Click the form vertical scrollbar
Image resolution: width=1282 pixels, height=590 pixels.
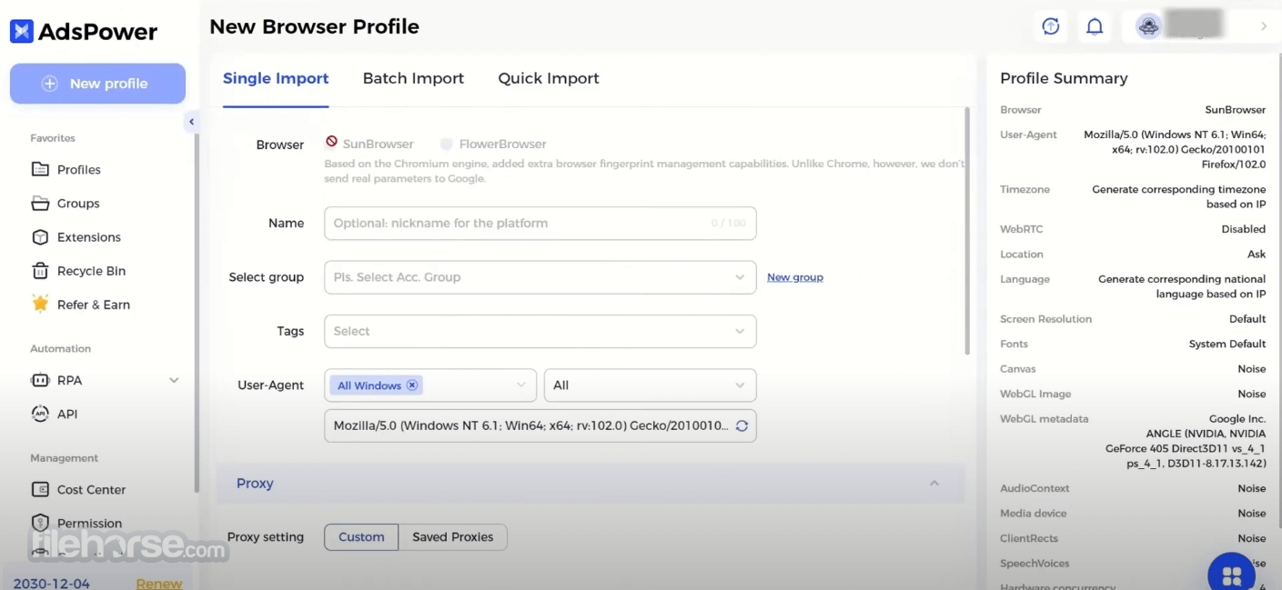(967, 231)
